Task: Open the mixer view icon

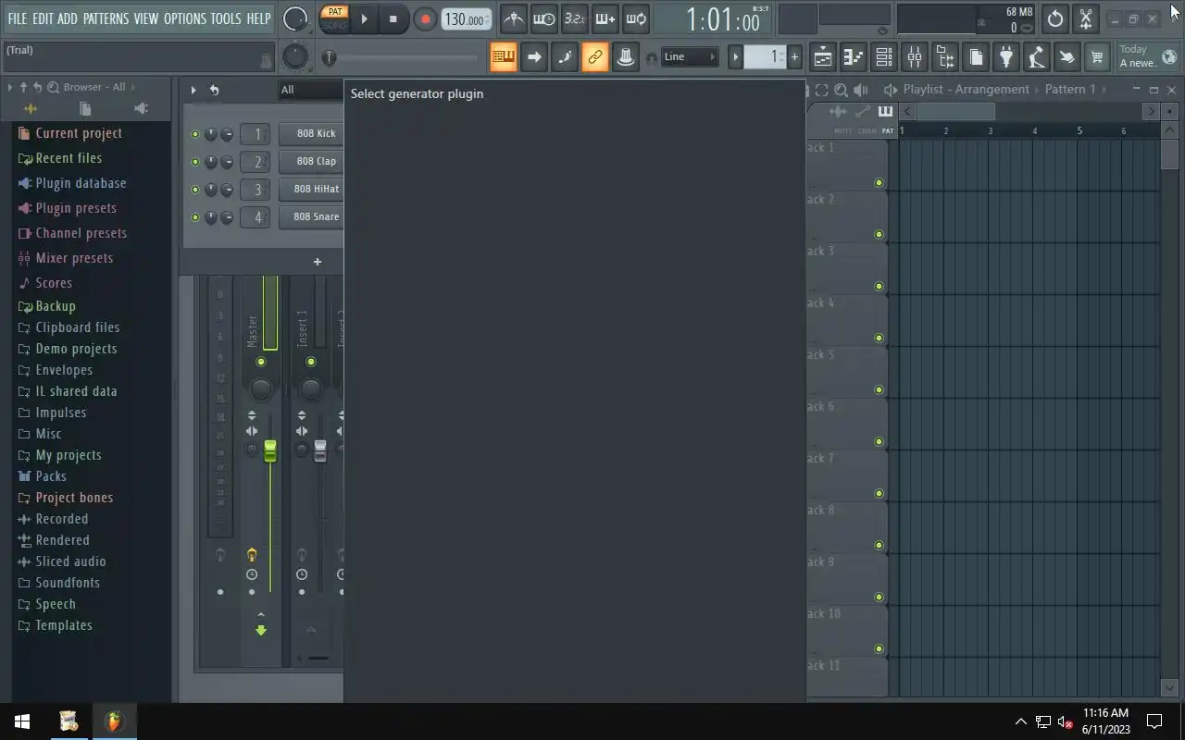Action: [x=915, y=57]
